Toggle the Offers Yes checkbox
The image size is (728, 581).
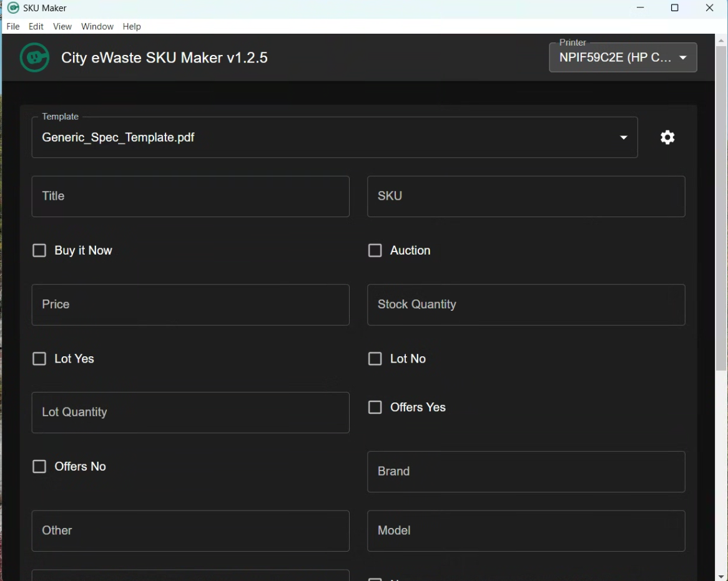pyautogui.click(x=375, y=408)
